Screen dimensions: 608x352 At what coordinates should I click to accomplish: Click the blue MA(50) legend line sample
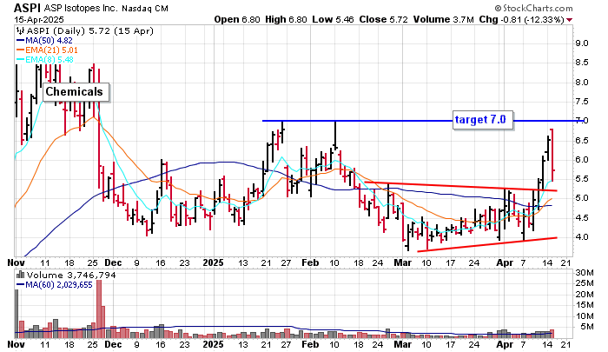click(x=20, y=40)
